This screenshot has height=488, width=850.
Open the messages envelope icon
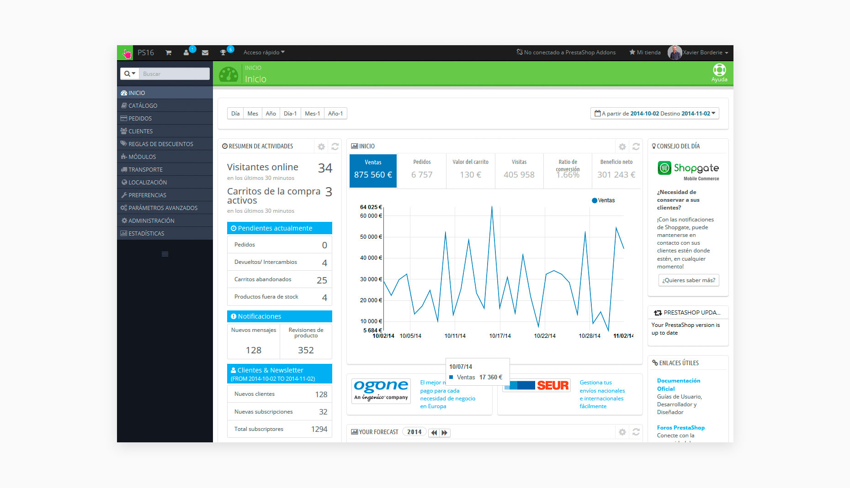pyautogui.click(x=205, y=52)
